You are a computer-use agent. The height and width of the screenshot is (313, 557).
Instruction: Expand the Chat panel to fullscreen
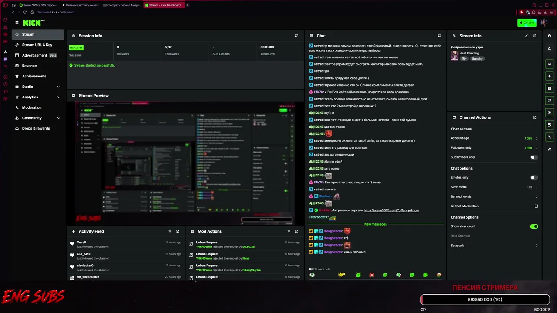click(439, 36)
